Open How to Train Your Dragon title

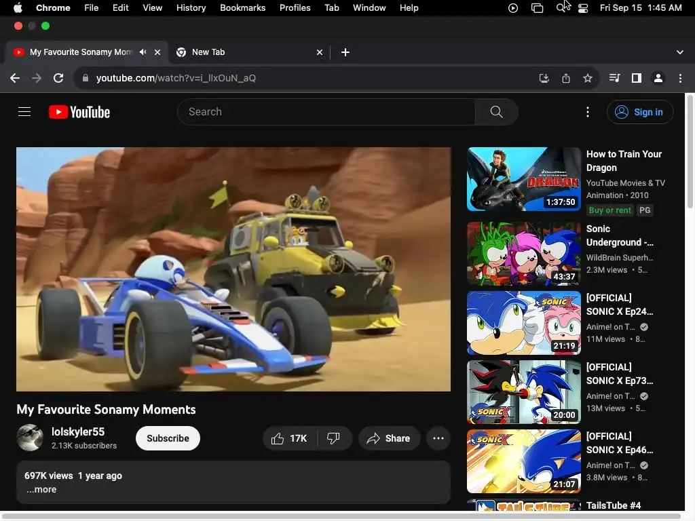tap(624, 161)
